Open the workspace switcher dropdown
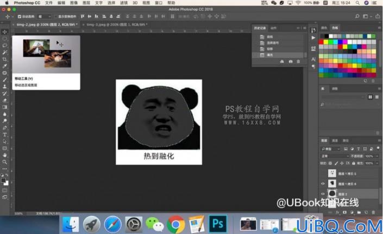This screenshot has height=234, width=383. coord(367,16)
